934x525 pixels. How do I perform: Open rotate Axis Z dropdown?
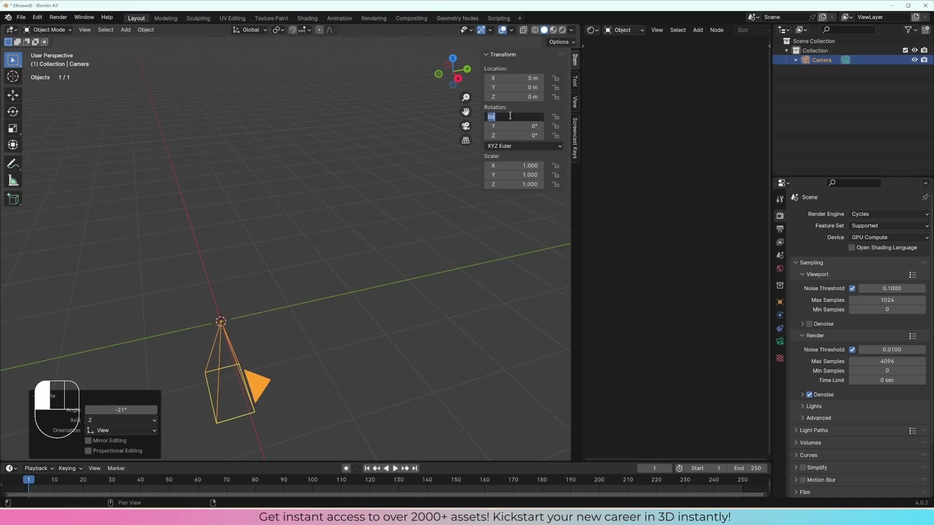[x=121, y=420]
